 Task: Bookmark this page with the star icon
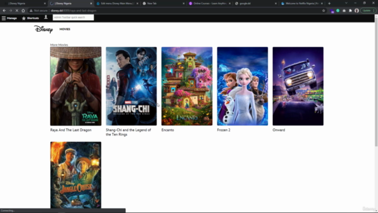click(x=324, y=11)
